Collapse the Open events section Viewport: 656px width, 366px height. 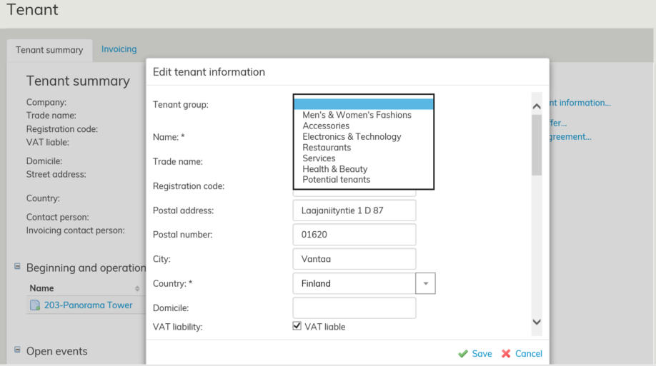click(x=17, y=350)
